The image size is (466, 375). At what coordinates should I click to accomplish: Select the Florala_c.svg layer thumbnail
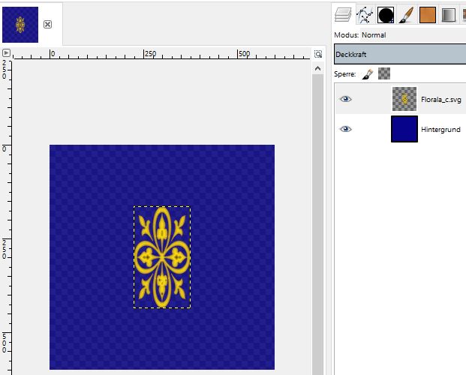click(x=404, y=99)
